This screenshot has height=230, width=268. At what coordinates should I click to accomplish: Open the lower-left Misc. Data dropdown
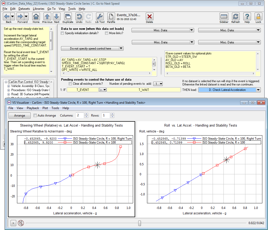click(163, 42)
